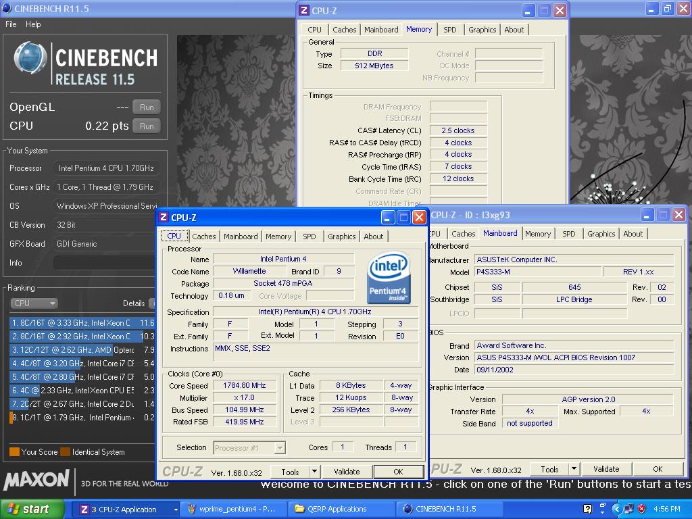Viewport: 692px width, 519px height.
Task: Select SPD tab in front CPU-Z window
Action: click(310, 237)
